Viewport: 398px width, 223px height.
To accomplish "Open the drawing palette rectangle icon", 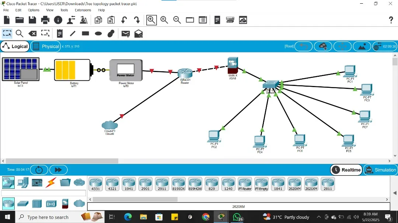I will (x=190, y=20).
